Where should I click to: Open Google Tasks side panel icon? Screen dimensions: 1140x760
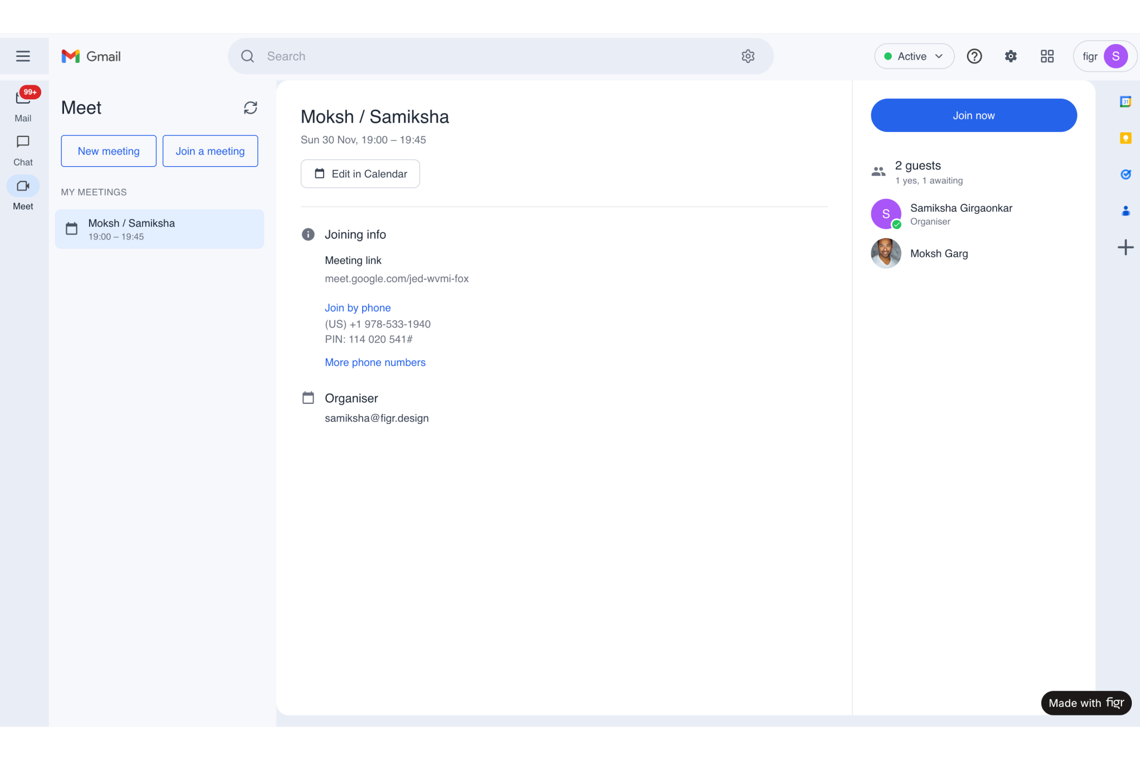[x=1125, y=174]
